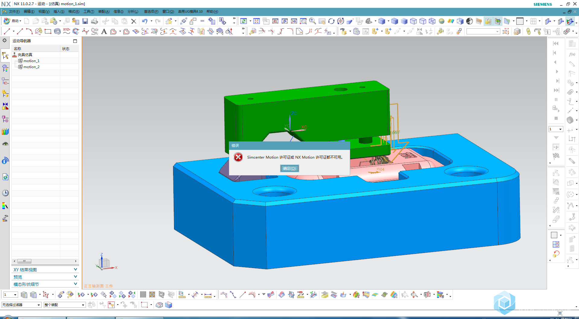
Task: Open the 帮助(H) menu
Action: pos(212,11)
